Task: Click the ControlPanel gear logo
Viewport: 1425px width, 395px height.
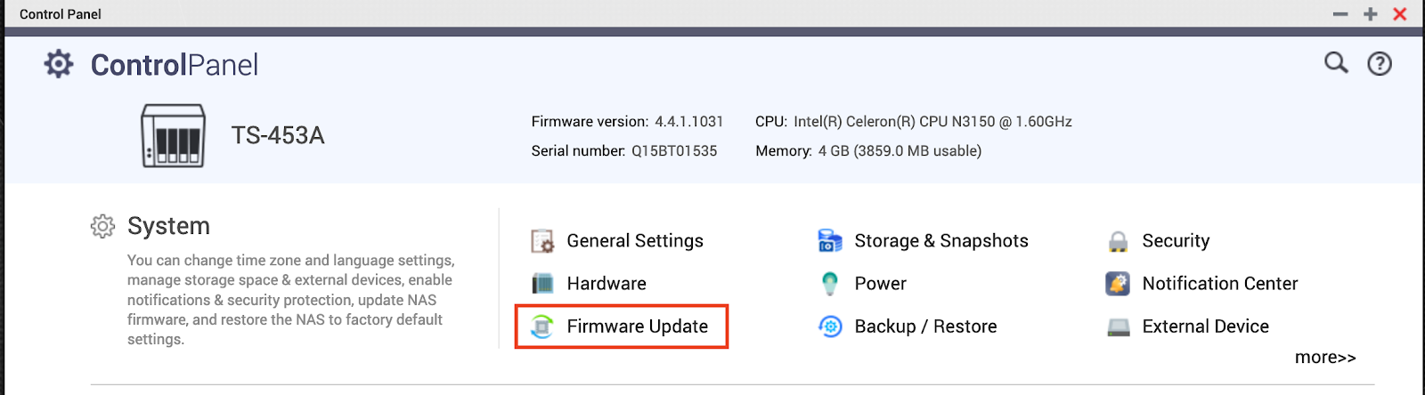Action: [59, 64]
